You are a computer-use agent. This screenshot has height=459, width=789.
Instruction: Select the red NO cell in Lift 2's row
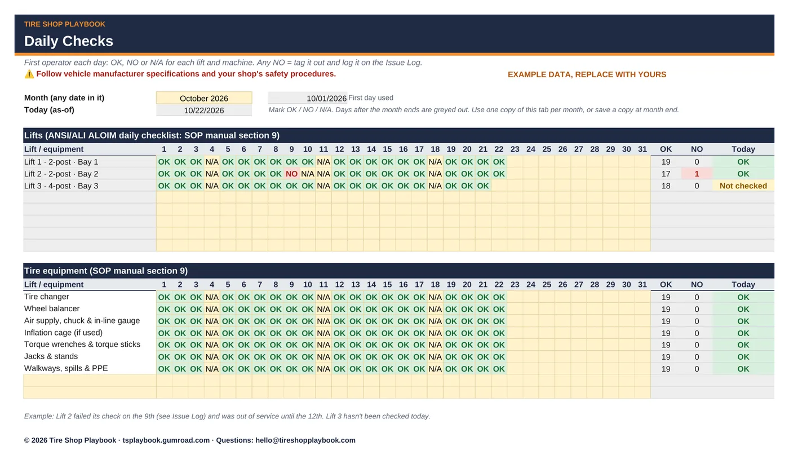coord(292,174)
